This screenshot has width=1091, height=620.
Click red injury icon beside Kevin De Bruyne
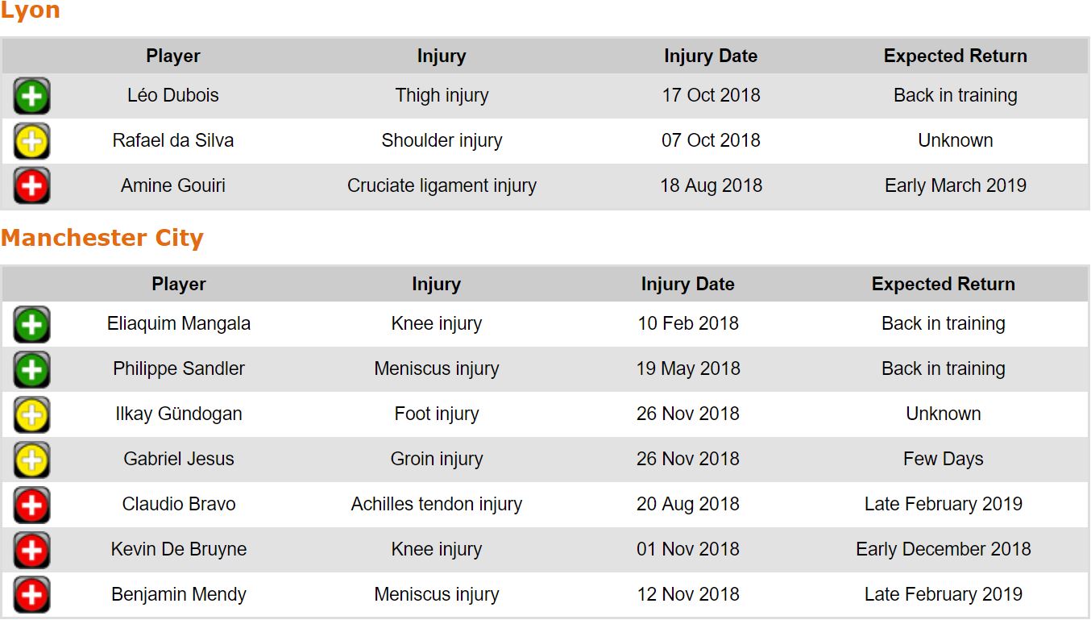(31, 550)
